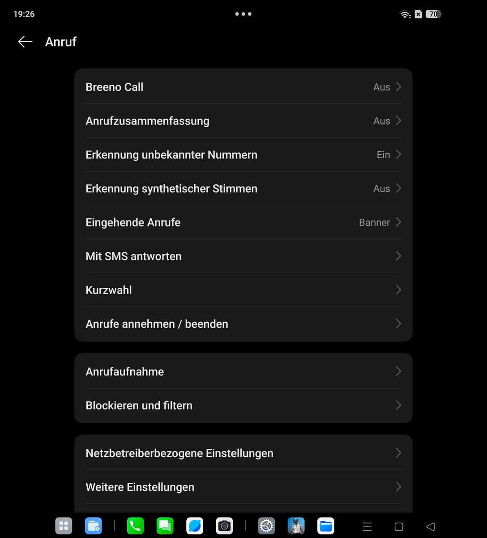Open the app drawer grid icon
The image size is (487, 538).
64,526
